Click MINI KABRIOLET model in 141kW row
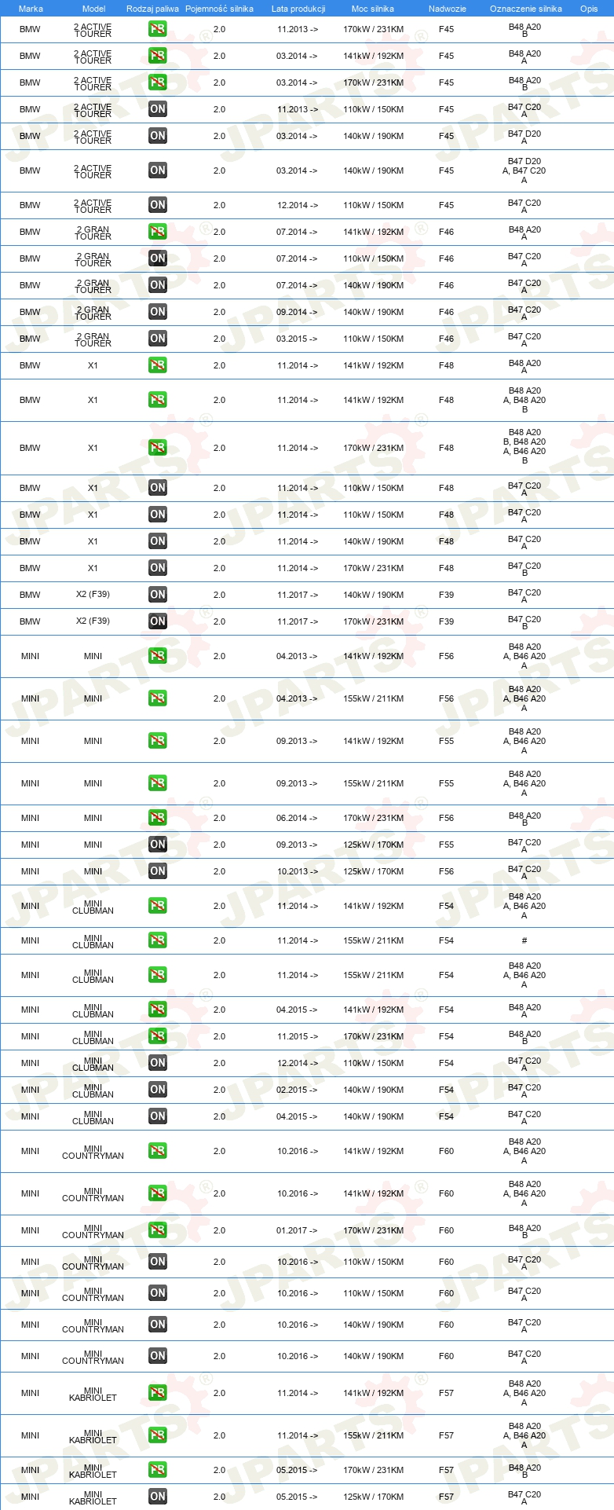This screenshot has width=614, height=1510. [93, 1394]
